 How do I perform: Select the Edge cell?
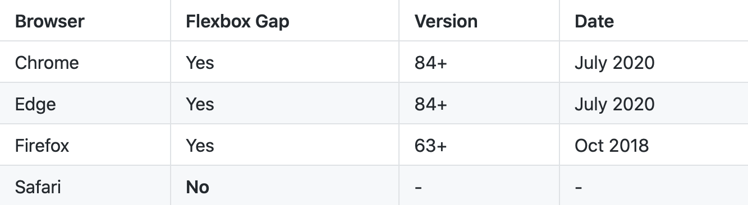35,104
